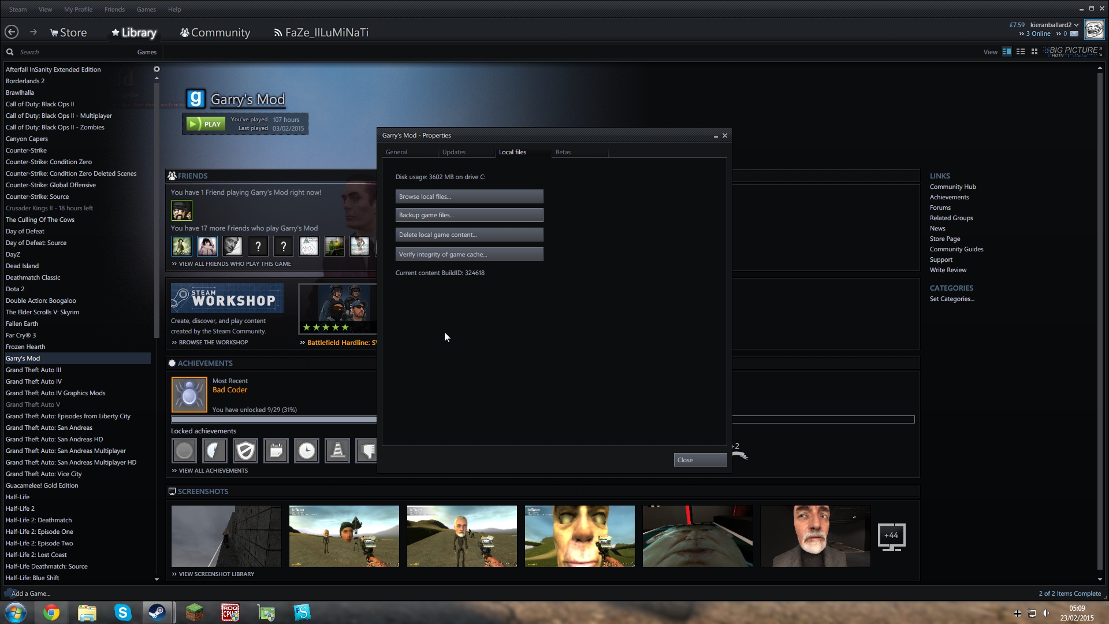Viewport: 1109px width, 624px height.
Task: Select the locked achievement with clock icon
Action: [307, 451]
